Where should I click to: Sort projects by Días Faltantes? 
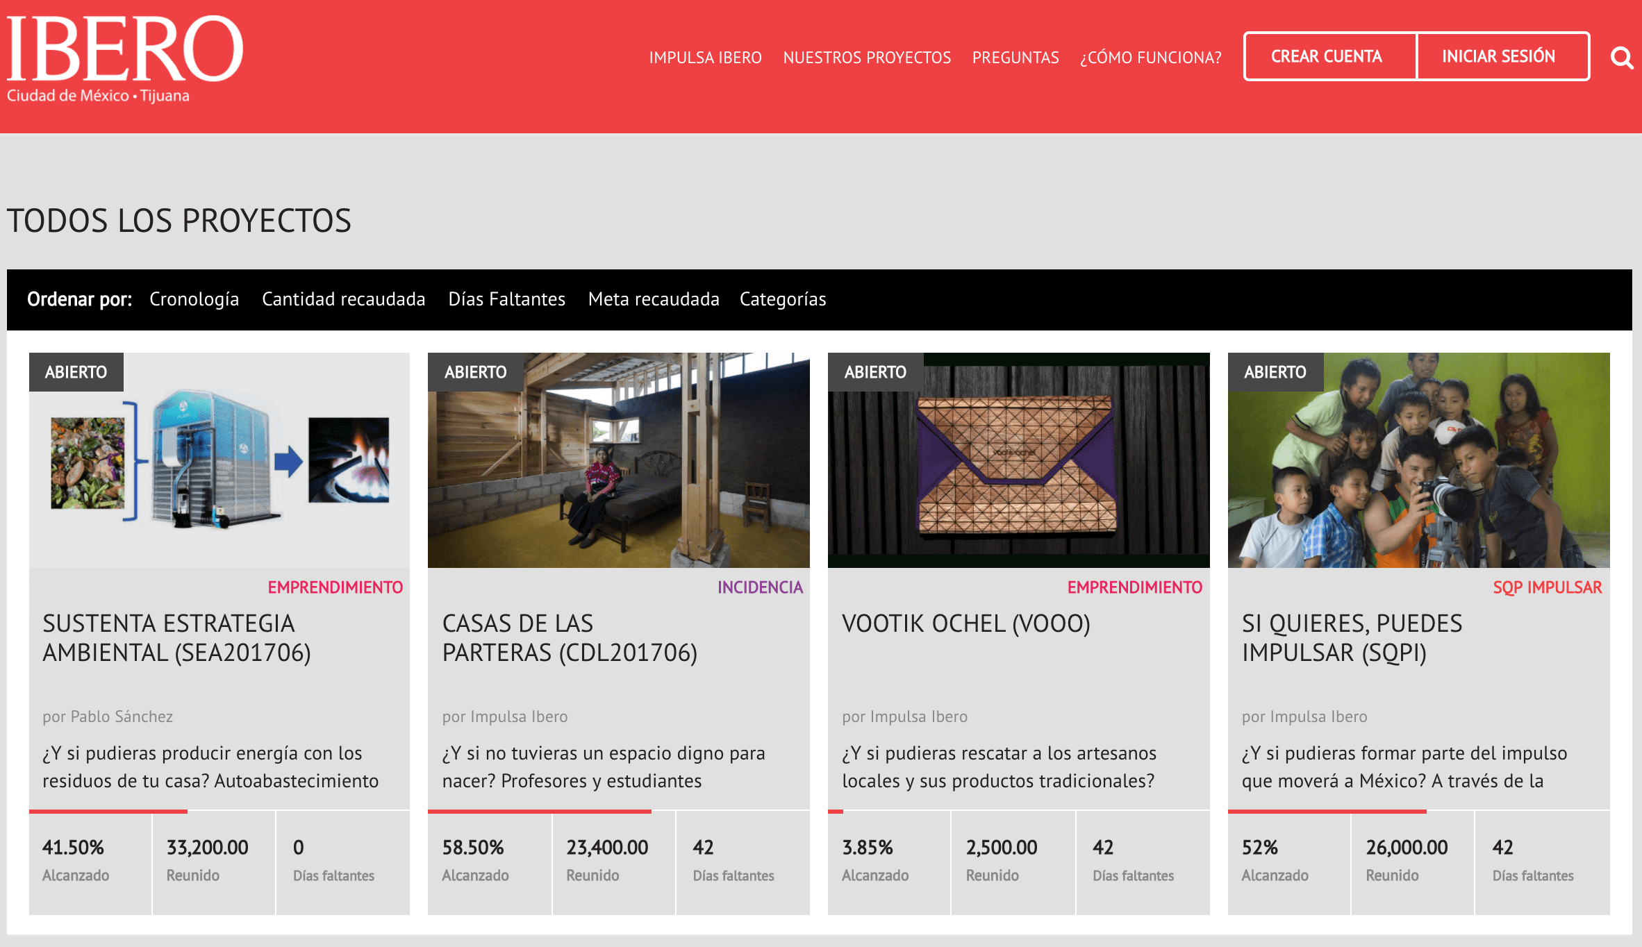coord(506,299)
